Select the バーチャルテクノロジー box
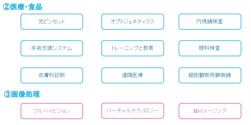Viewport: 251px width, 125px height. click(x=132, y=110)
